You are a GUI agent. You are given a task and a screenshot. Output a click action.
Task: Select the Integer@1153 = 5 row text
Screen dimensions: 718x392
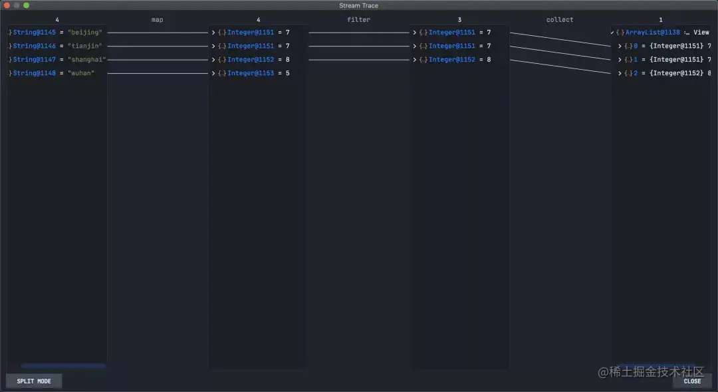258,73
